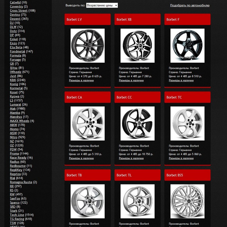
Task: Select the Catwild brand link
Action: (15, 2)
